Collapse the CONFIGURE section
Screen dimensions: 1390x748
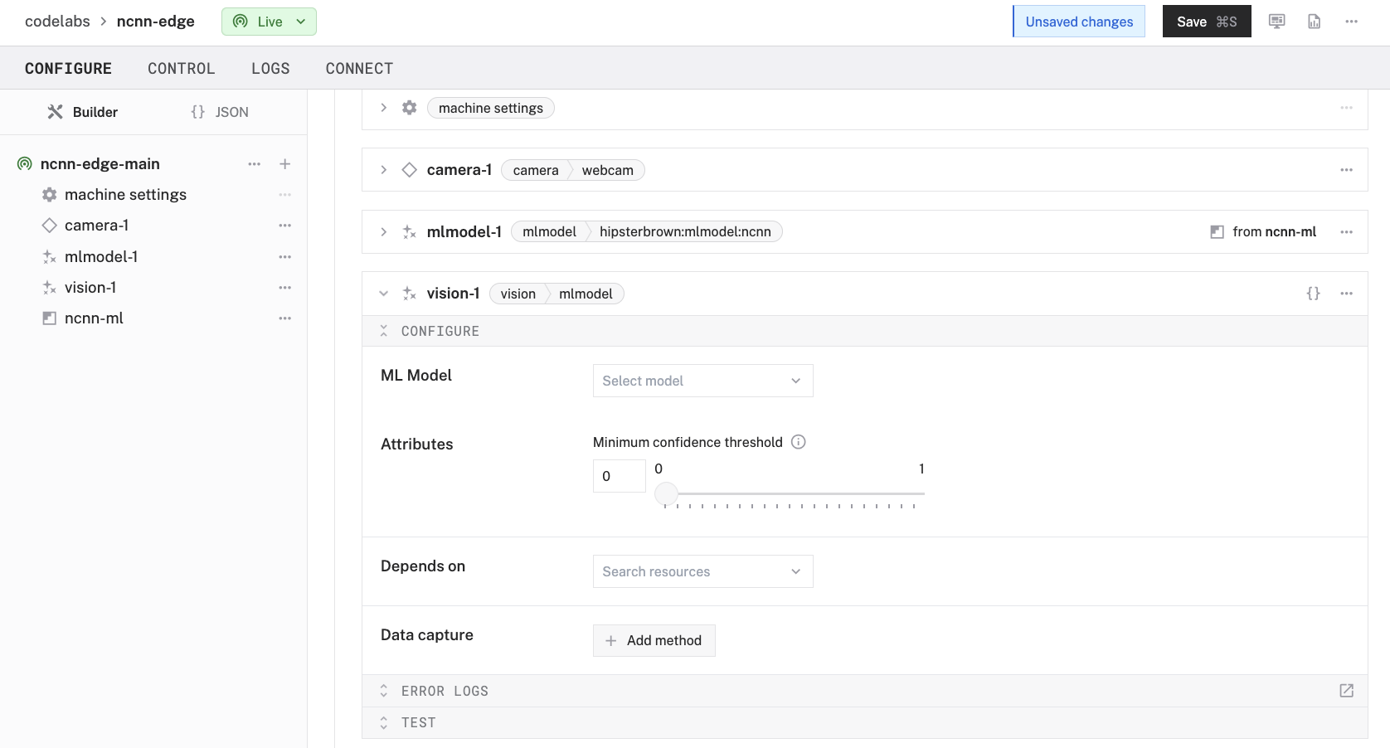coord(384,331)
